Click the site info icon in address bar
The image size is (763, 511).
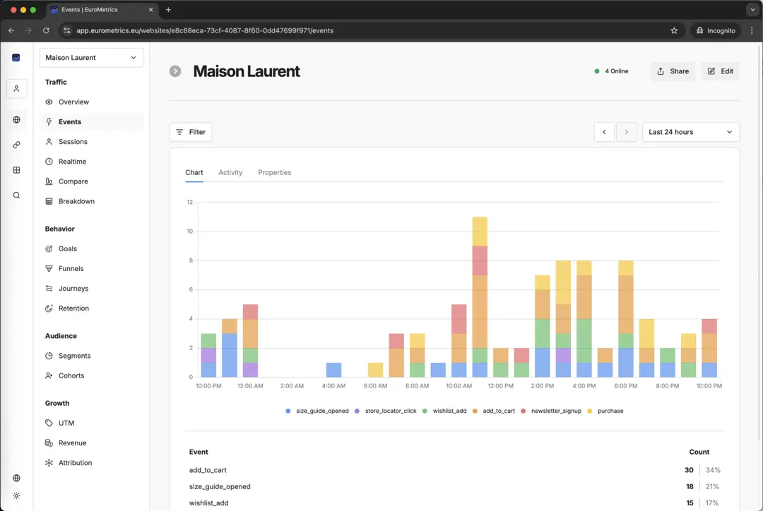click(67, 30)
